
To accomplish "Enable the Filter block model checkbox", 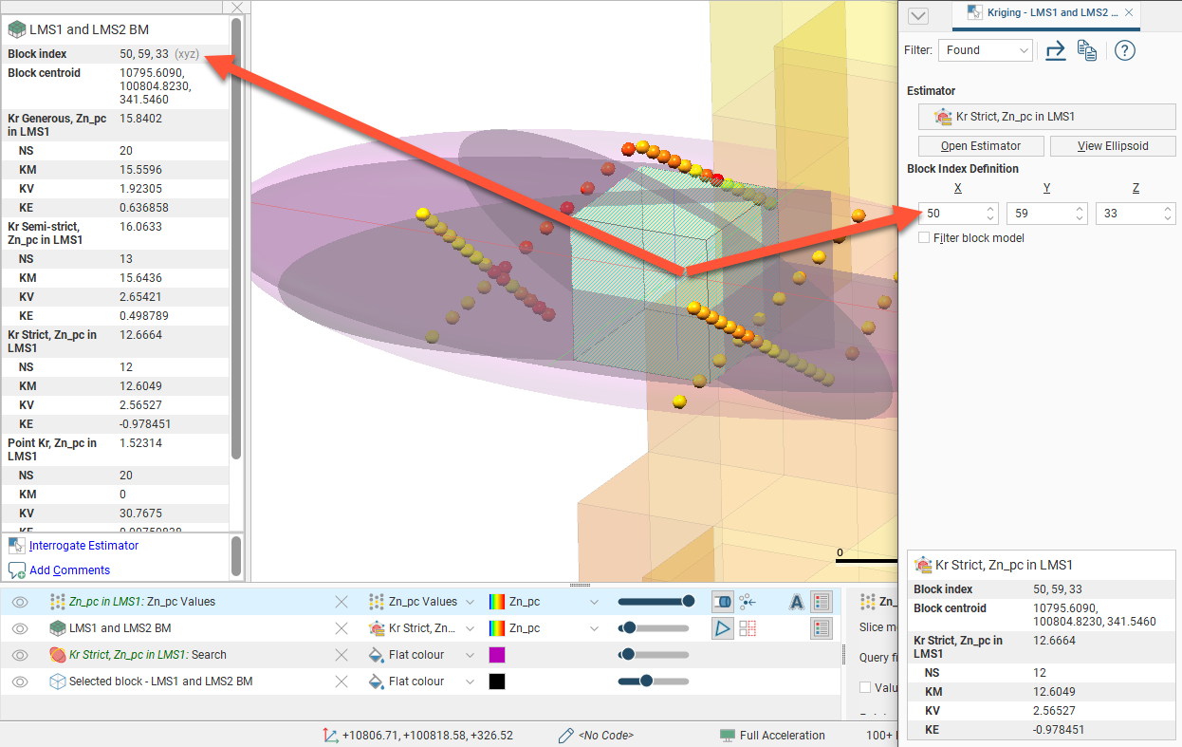I will [924, 238].
